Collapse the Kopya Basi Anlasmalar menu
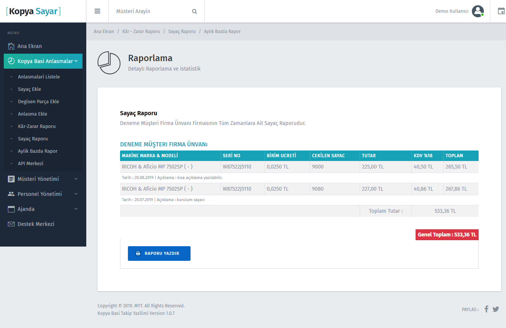This screenshot has height=328, width=506. [x=43, y=61]
